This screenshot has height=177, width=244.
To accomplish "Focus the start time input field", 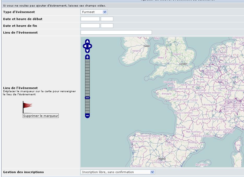I will (x=107, y=19).
